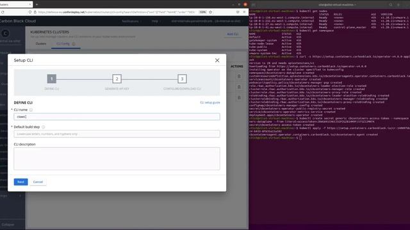This screenshot has height=230, width=410.
Task: Reset the 110% zoom level badge
Action: click(x=202, y=12)
